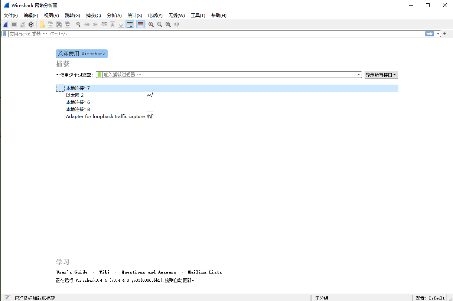
Task: Click the Mailing Lists link
Action: [x=205, y=272]
